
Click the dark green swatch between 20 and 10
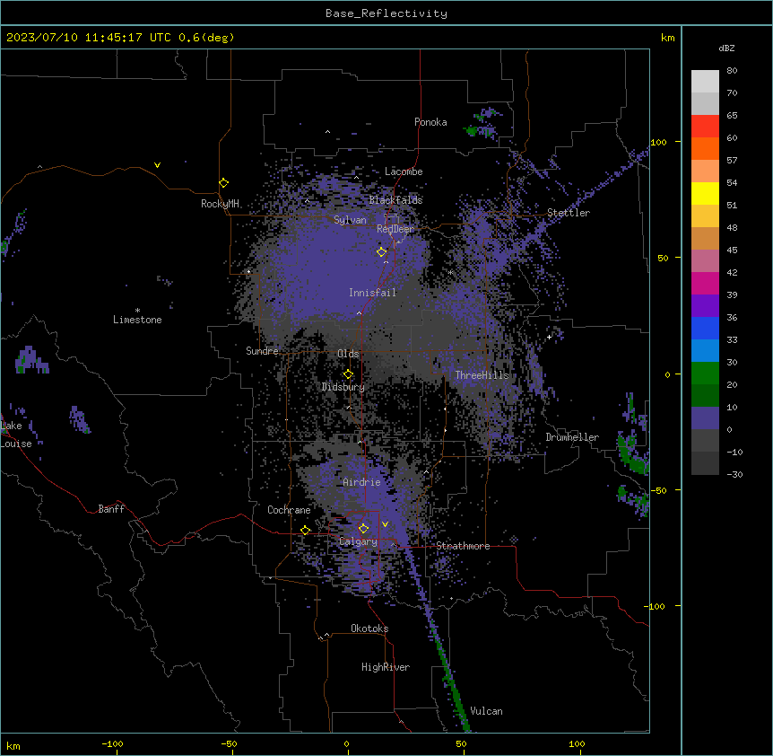click(x=705, y=395)
